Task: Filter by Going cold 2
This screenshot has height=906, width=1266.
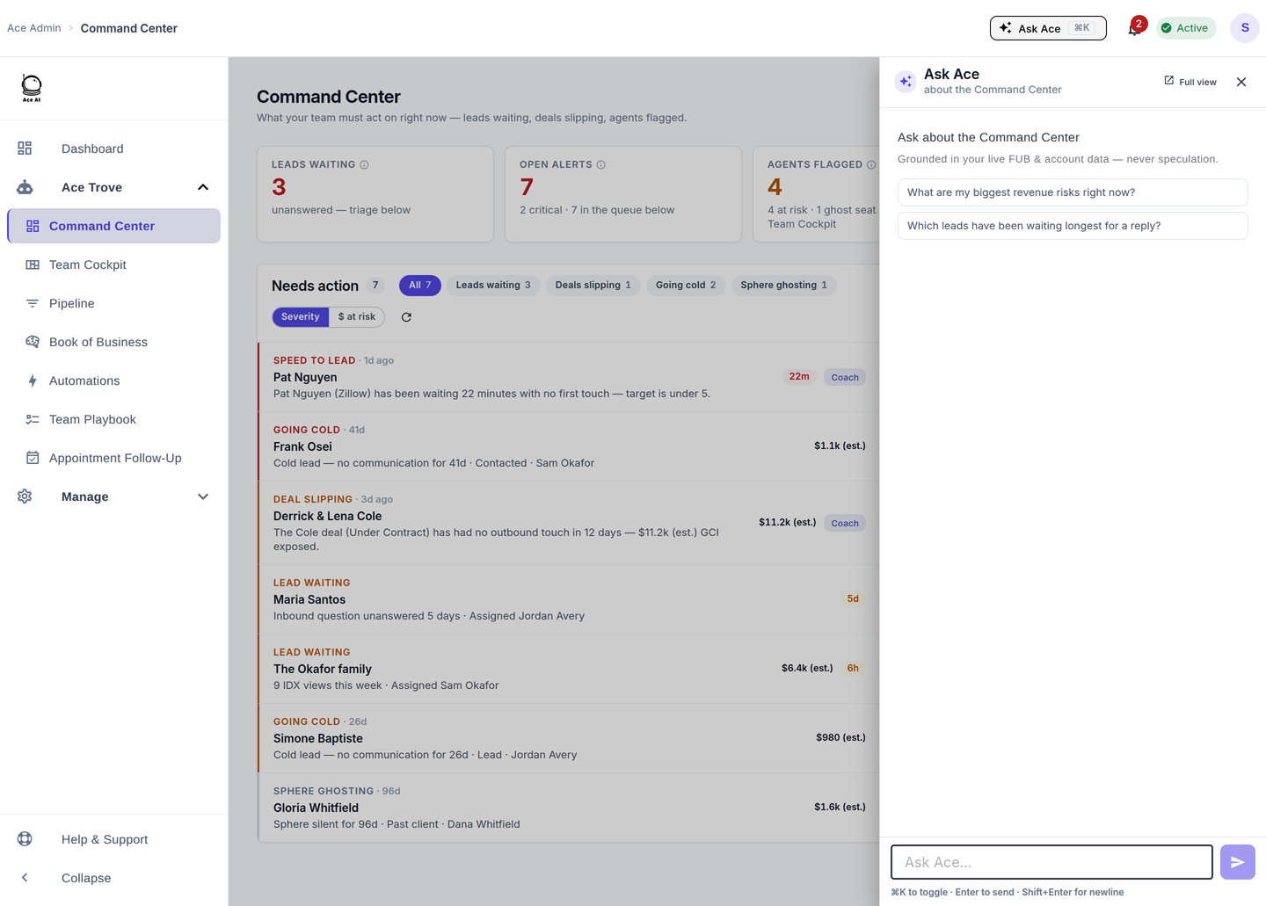Action: [x=686, y=286]
